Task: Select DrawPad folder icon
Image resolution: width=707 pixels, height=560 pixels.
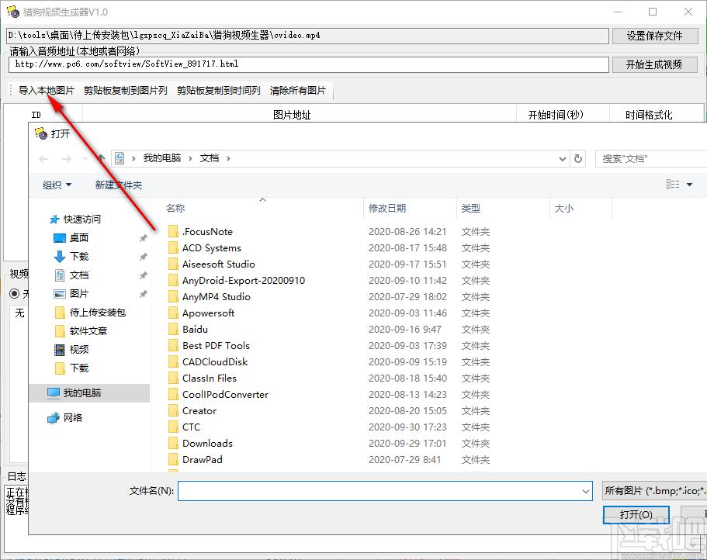Action: point(173,459)
